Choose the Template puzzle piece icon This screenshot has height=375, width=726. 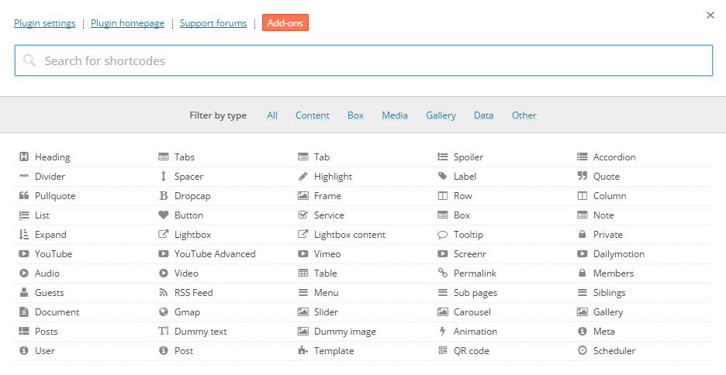302,350
